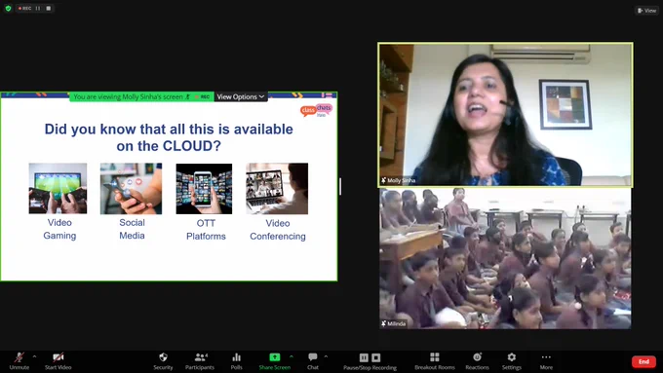Click the slide title about the CLOUD
663x373 pixels.
tap(169, 137)
